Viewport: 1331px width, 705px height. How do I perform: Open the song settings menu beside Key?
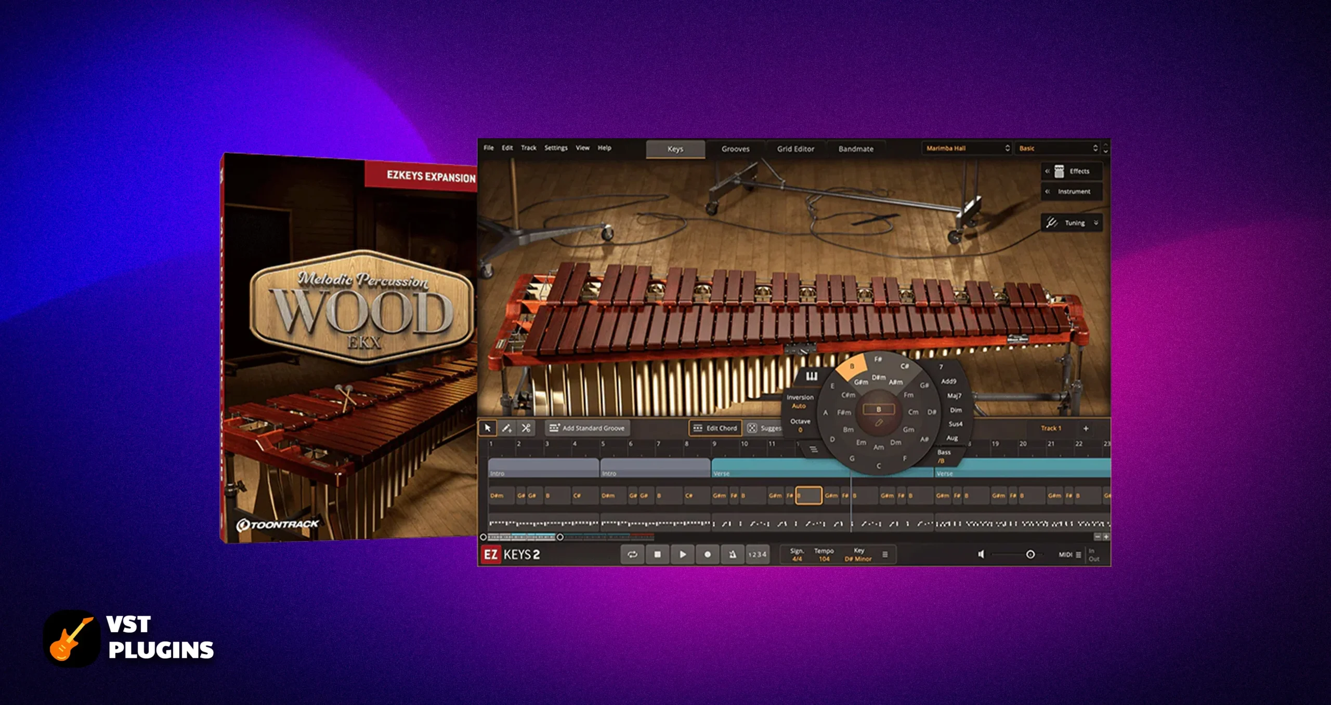click(885, 554)
